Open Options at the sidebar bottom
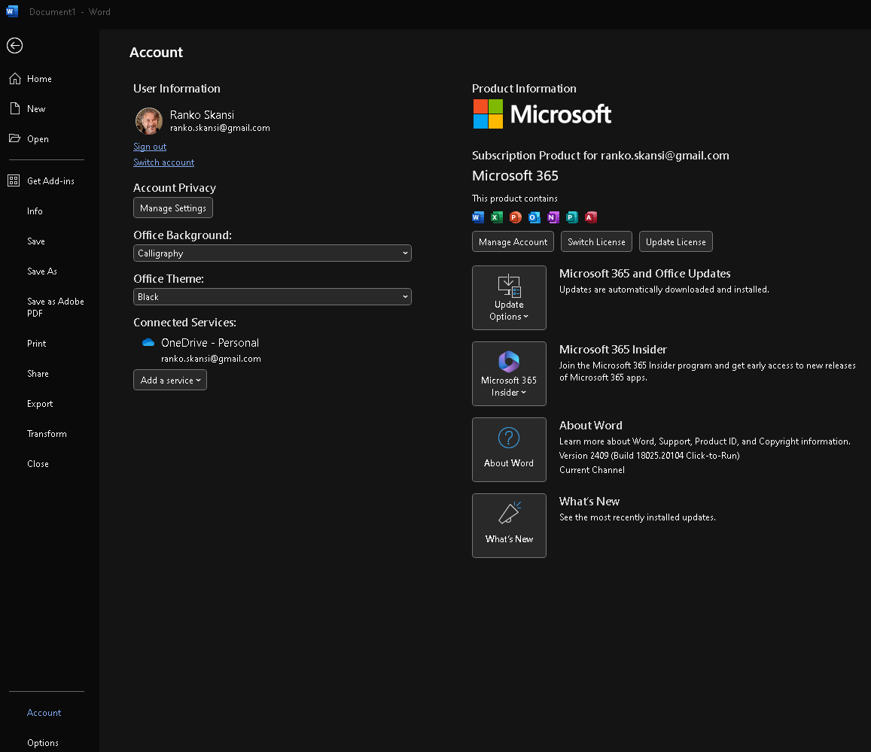 [43, 742]
